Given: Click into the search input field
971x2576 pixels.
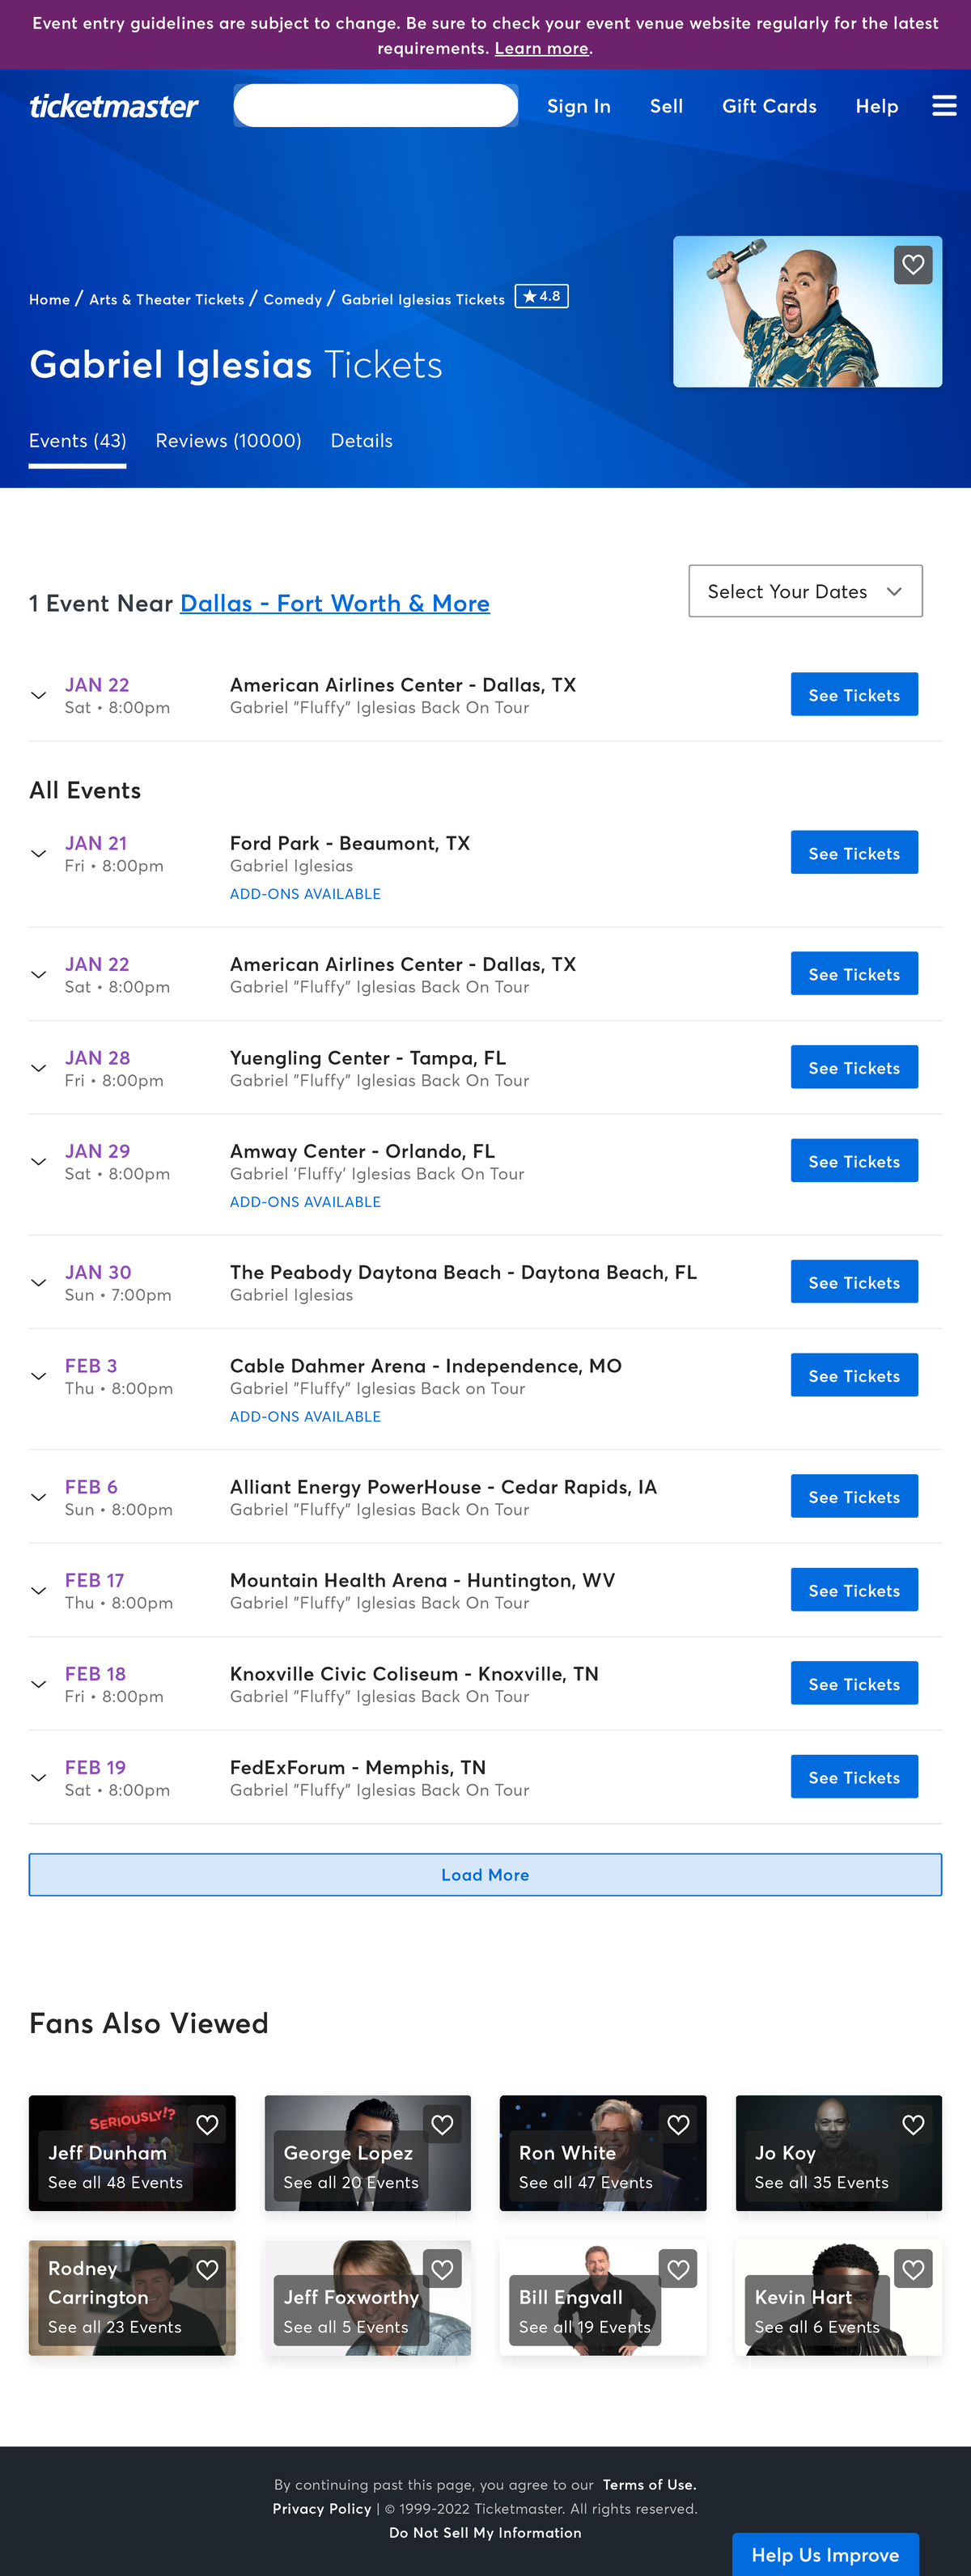Looking at the screenshot, I should pyautogui.click(x=376, y=106).
